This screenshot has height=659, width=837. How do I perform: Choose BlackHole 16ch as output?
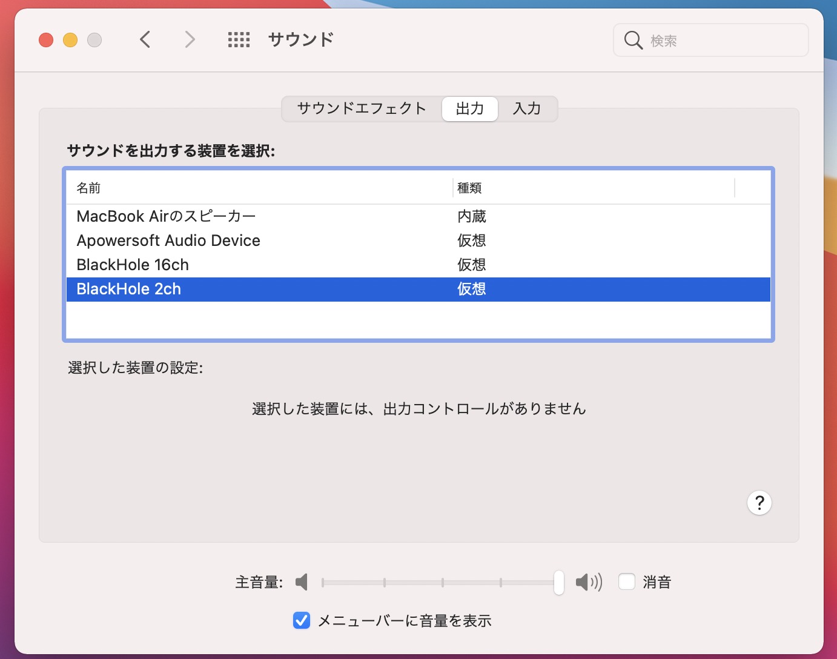pyautogui.click(x=133, y=265)
